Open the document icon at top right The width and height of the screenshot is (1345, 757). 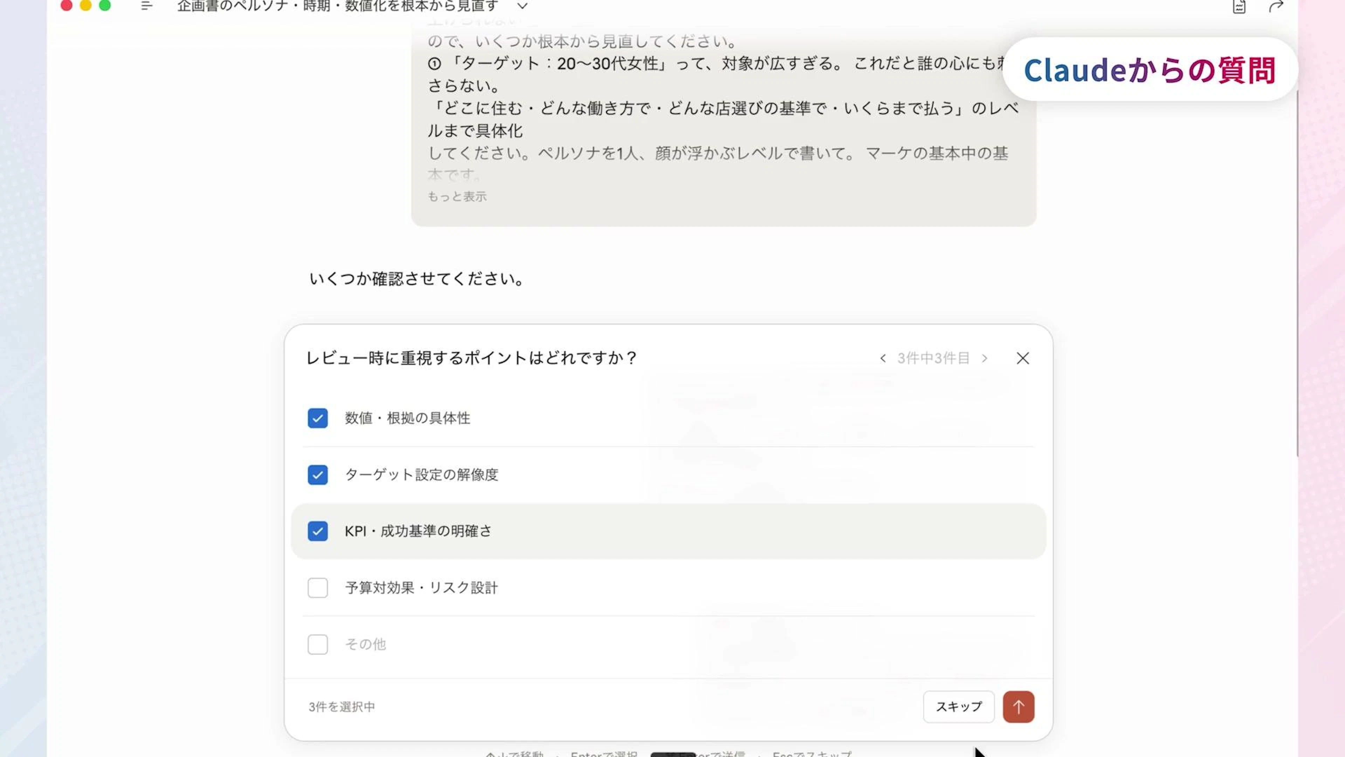coord(1239,6)
